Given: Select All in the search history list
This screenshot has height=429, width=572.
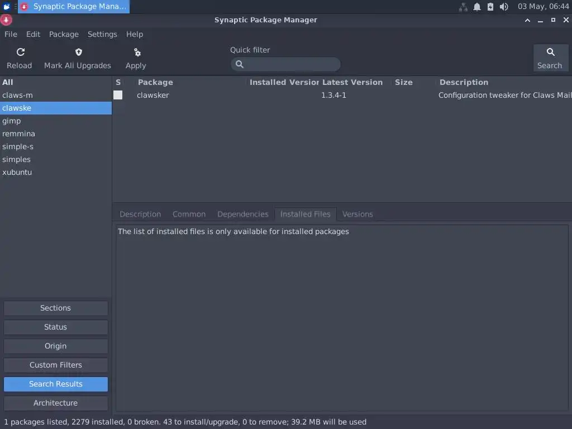Looking at the screenshot, I should pyautogui.click(x=56, y=83).
